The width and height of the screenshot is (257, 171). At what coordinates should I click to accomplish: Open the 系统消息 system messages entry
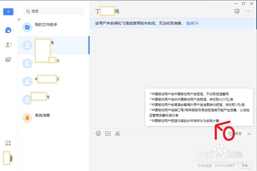tap(54, 115)
